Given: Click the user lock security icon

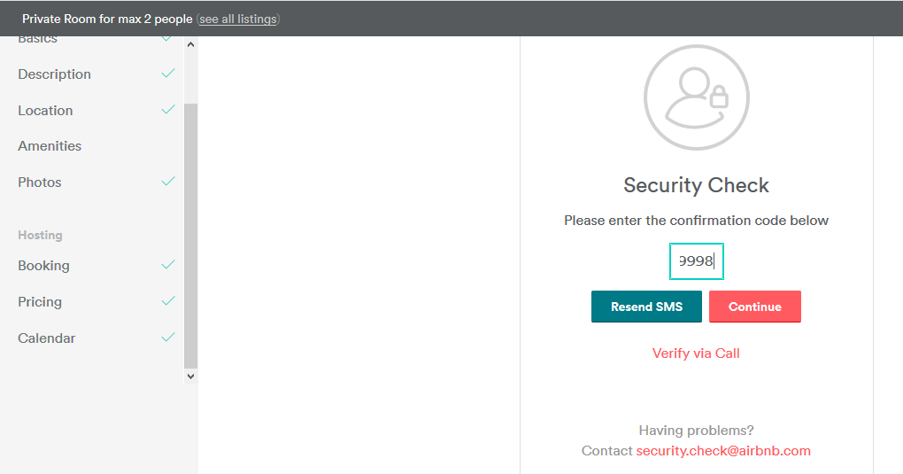Looking at the screenshot, I should tap(696, 97).
